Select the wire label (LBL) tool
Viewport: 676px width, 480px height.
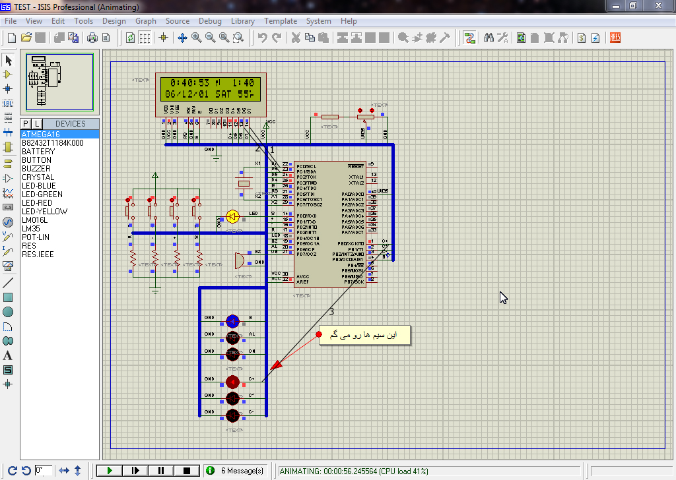point(8,103)
